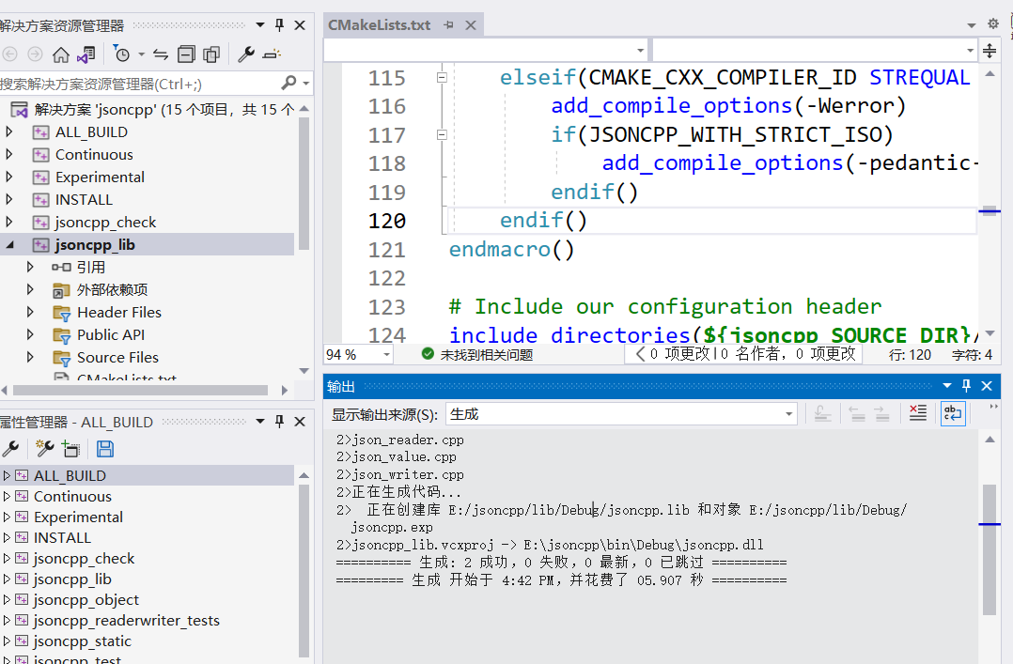
Task: Open the Output window position menu arrow
Action: click(947, 385)
